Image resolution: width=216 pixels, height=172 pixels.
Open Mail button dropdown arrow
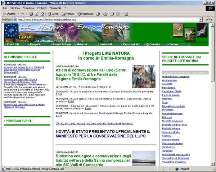click(x=108, y=14)
